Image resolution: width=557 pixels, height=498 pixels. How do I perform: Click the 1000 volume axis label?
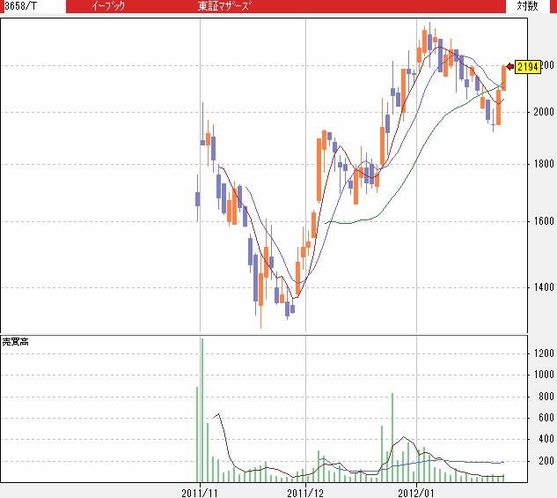(544, 375)
